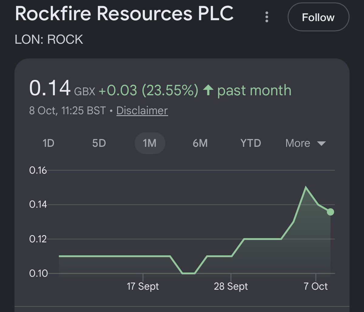Open the Disclaimer link
Screen dimensions: 364x312
click(x=142, y=111)
